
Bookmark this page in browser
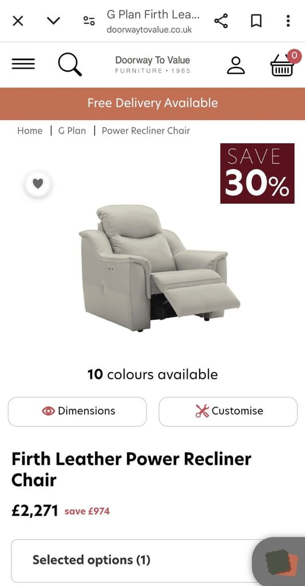[256, 21]
